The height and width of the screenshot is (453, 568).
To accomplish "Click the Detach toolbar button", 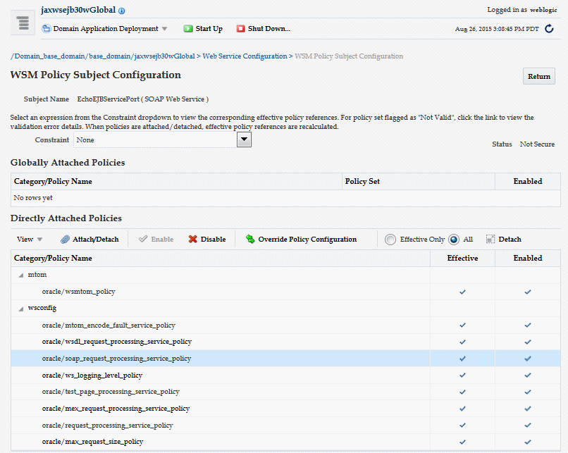I will click(x=504, y=240).
